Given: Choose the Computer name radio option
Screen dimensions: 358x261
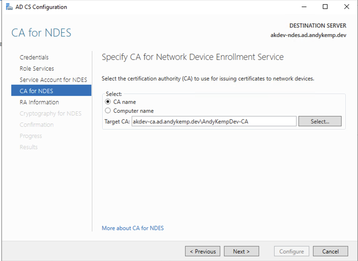Looking at the screenshot, I should pos(108,110).
